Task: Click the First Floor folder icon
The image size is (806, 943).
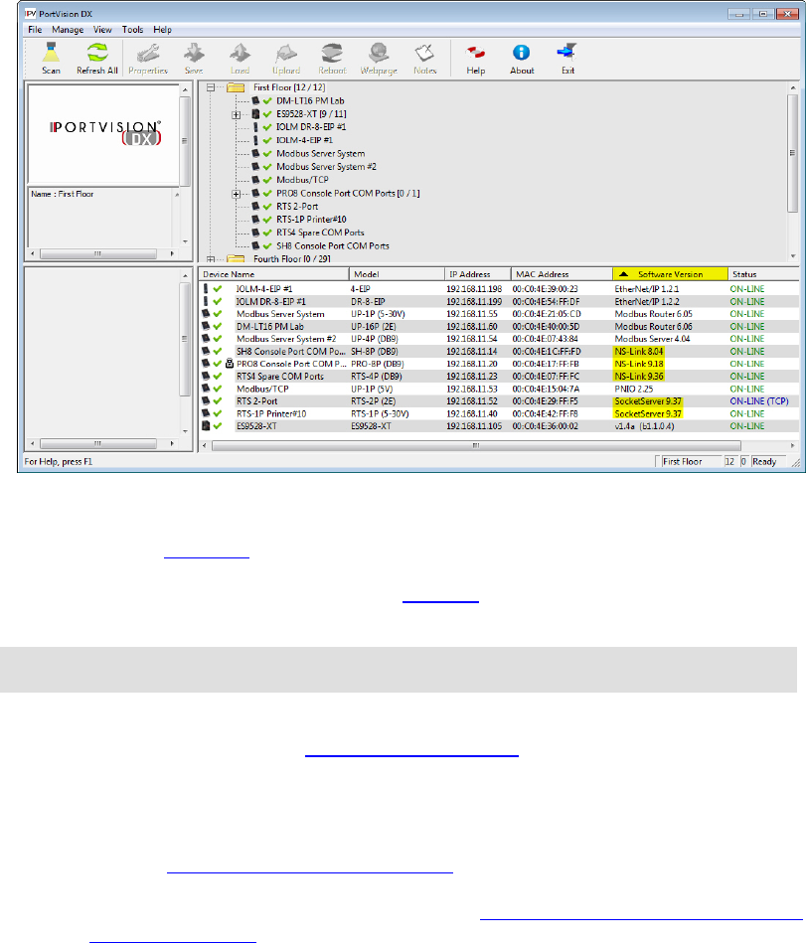Action: pos(236,87)
